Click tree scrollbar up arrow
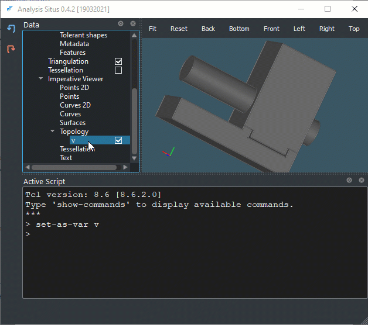The width and height of the screenshot is (368, 325). click(134, 35)
